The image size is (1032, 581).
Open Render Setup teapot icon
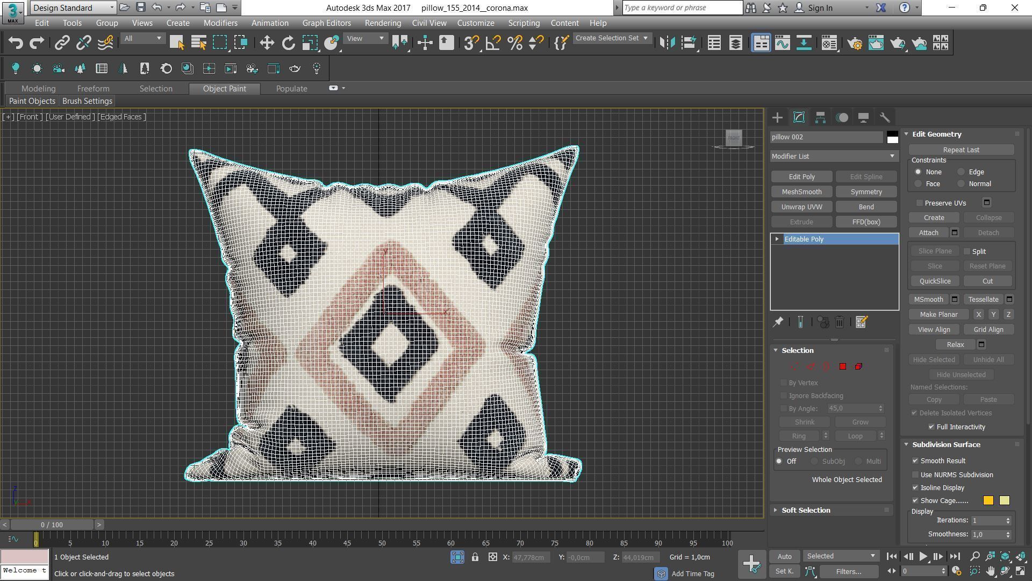tap(855, 43)
